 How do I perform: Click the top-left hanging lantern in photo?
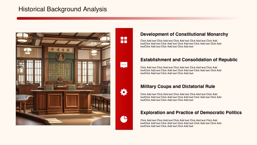pos(22,37)
